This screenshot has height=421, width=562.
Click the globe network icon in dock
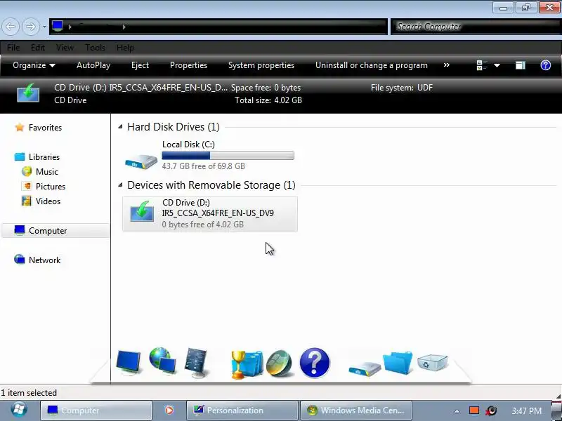point(162,361)
